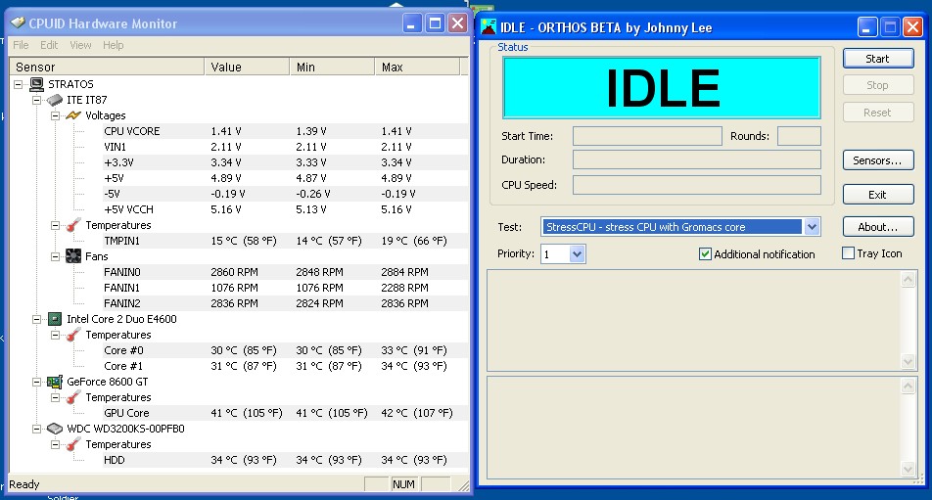Click the CPU Speed field

(x=697, y=185)
